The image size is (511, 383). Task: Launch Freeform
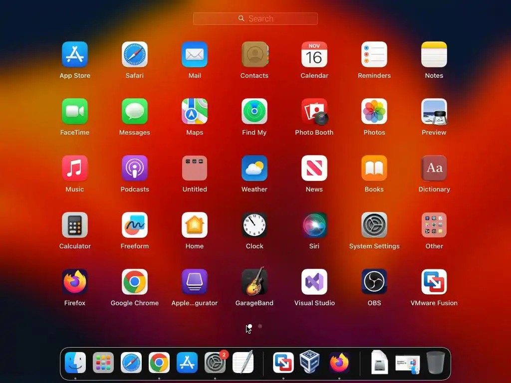(x=135, y=225)
